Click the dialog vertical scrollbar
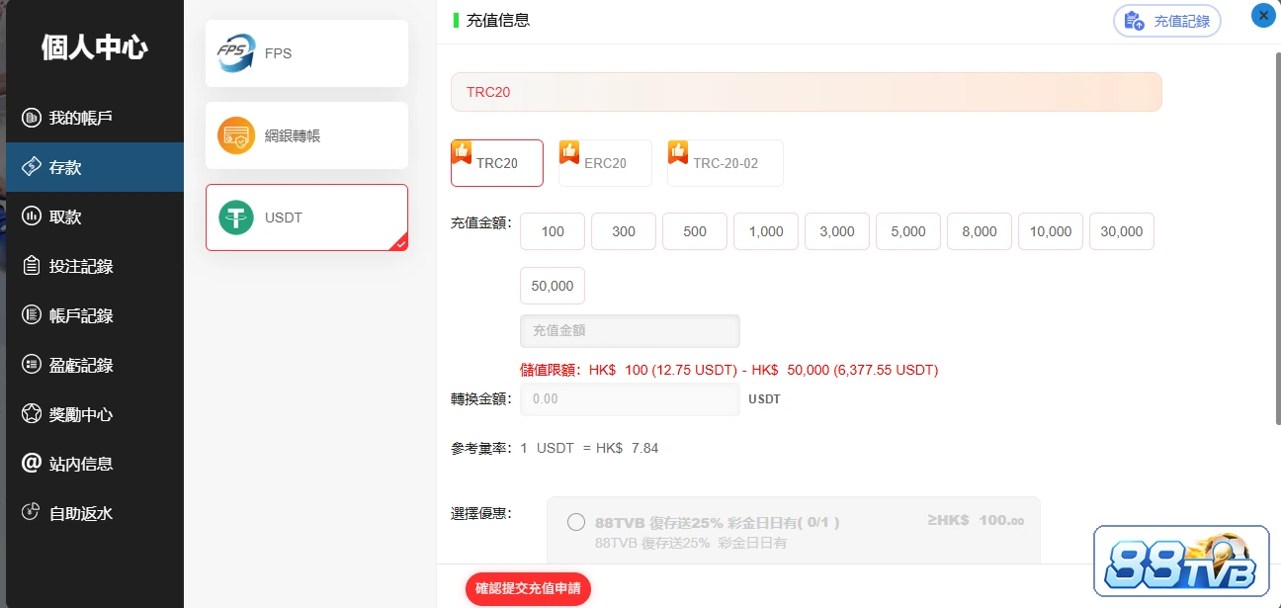1281x608 pixels. tap(1276, 237)
